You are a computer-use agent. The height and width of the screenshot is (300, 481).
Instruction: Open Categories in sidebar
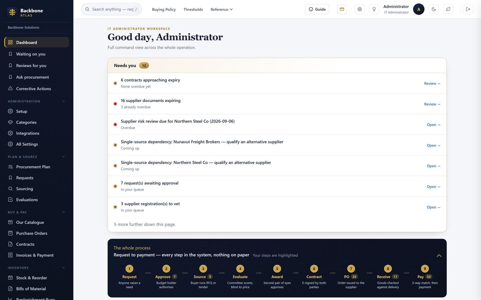37,122
